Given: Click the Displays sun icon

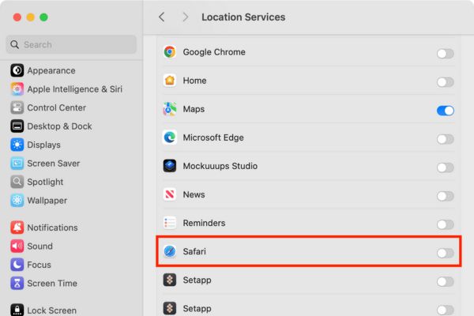Looking at the screenshot, I should click(17, 145).
